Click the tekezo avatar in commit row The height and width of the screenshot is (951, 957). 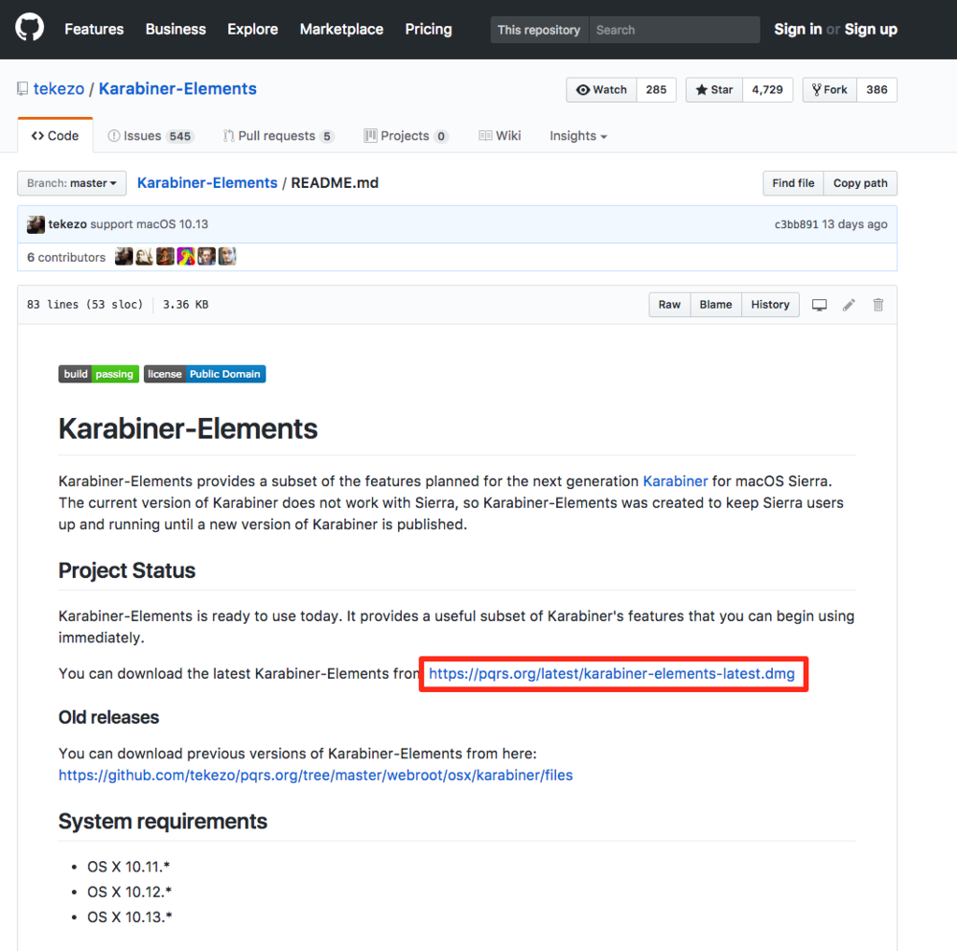(36, 224)
